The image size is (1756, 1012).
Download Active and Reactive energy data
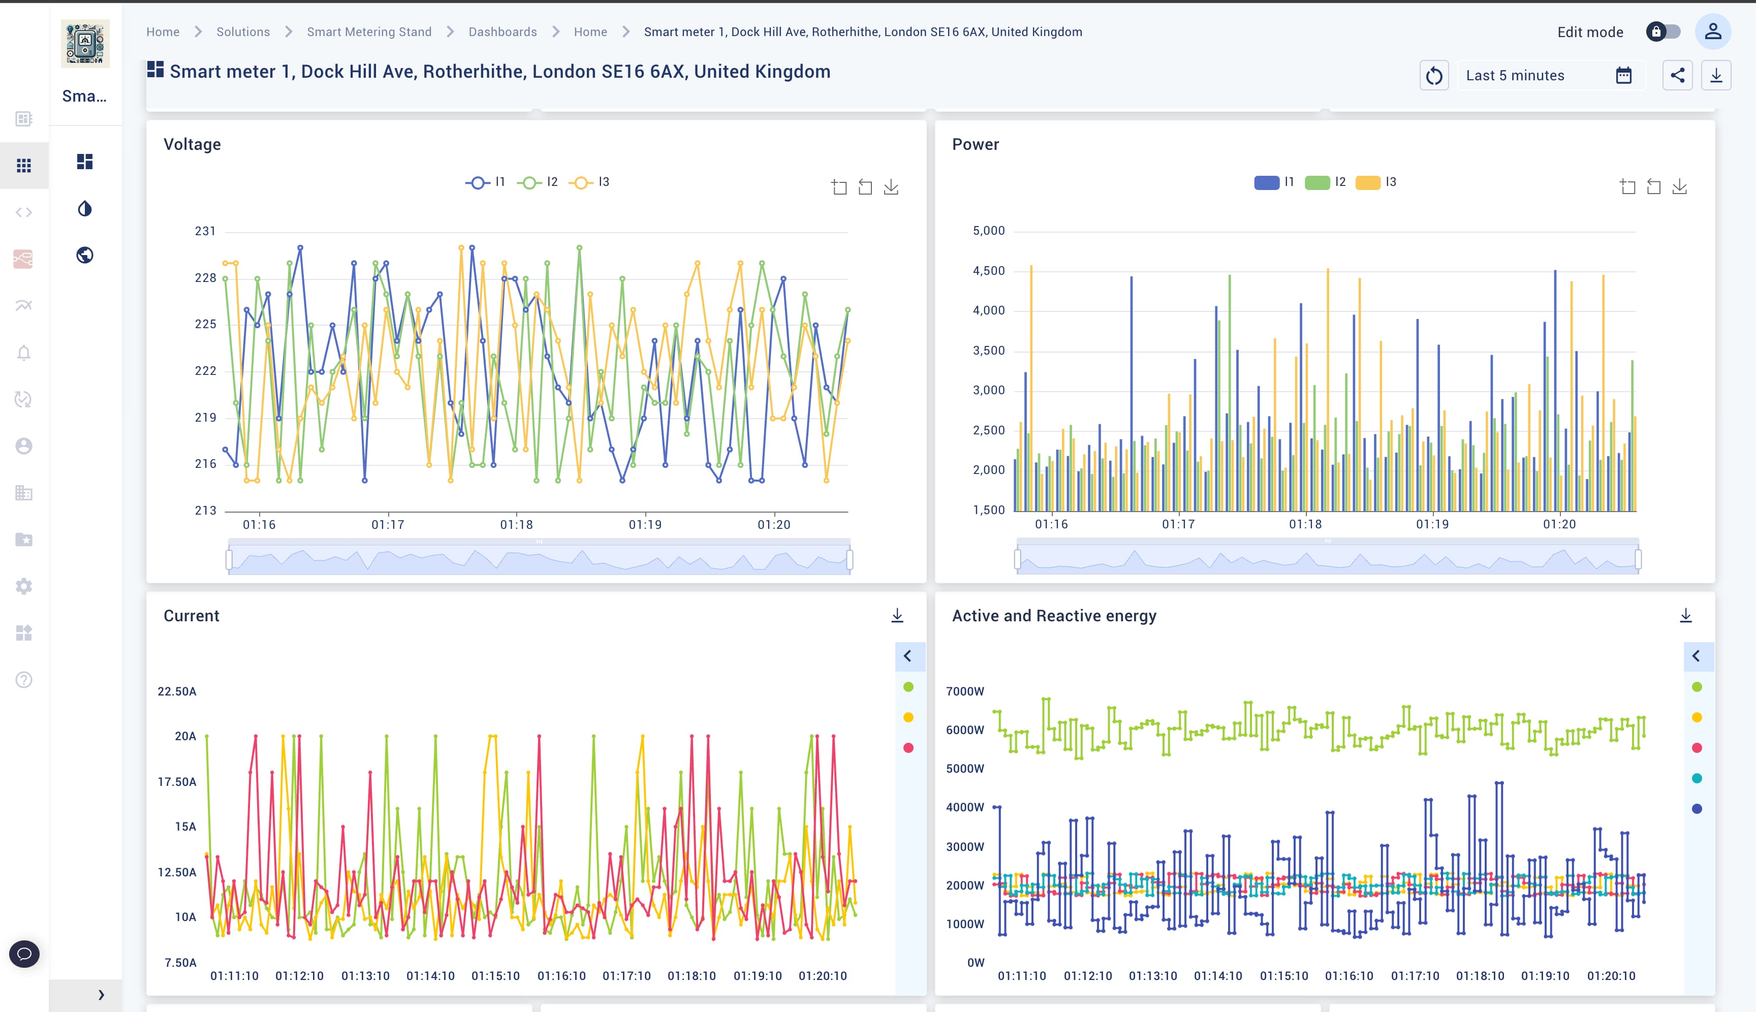point(1686,616)
